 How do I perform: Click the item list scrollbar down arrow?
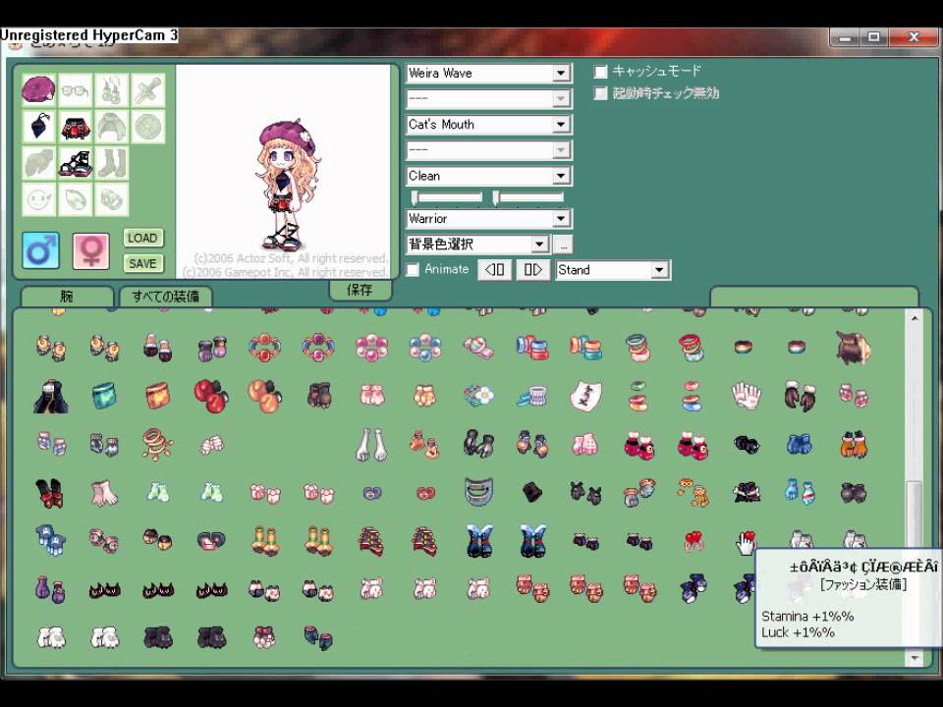[x=915, y=658]
